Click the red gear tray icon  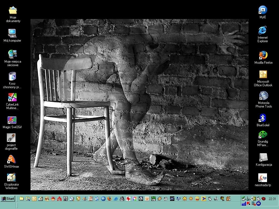tap(263, 198)
